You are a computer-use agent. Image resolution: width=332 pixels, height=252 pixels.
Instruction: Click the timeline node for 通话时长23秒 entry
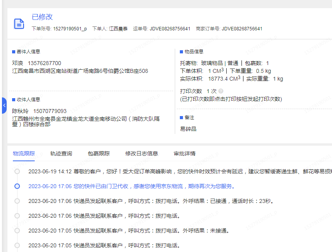(x=17, y=201)
